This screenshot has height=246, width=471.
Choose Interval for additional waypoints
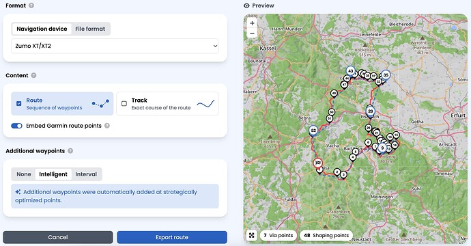[86, 174]
